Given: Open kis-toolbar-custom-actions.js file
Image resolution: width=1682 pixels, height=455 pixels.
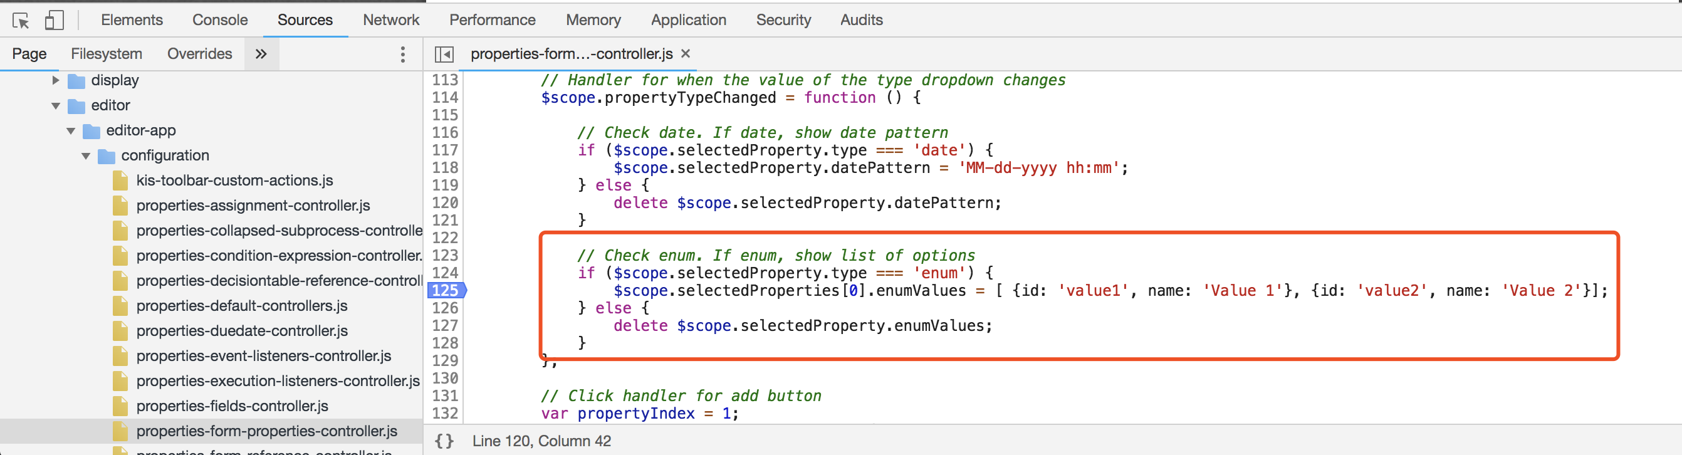Looking at the screenshot, I should point(234,180).
